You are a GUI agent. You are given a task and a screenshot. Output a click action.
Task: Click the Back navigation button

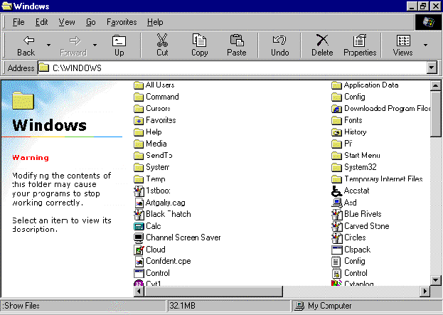26,45
